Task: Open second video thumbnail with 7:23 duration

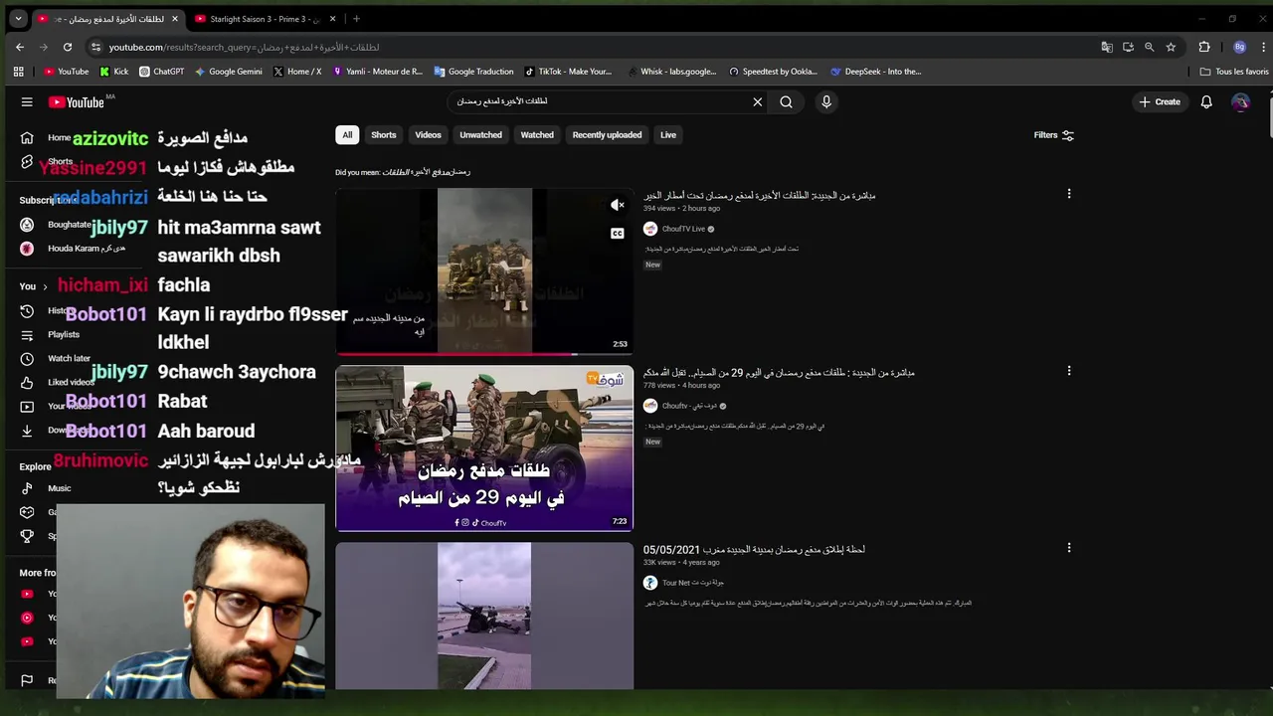Action: pos(484,448)
